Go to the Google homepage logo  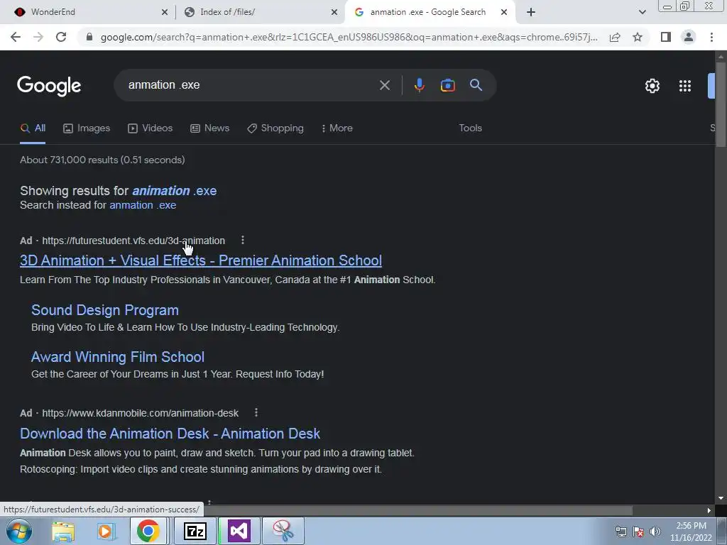coord(49,86)
